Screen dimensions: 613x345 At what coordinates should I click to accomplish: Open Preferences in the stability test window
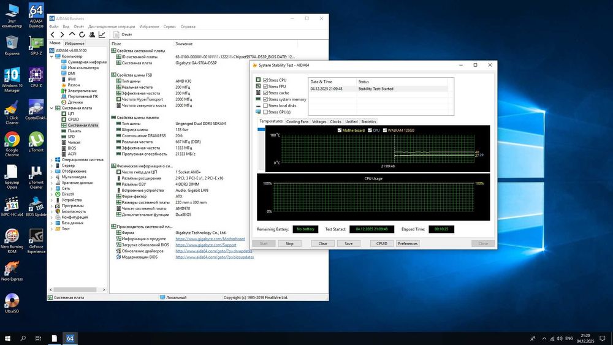pyautogui.click(x=408, y=243)
